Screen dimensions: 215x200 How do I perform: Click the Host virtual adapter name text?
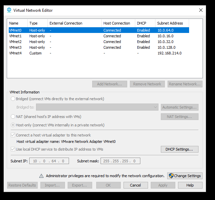[x=66, y=142]
